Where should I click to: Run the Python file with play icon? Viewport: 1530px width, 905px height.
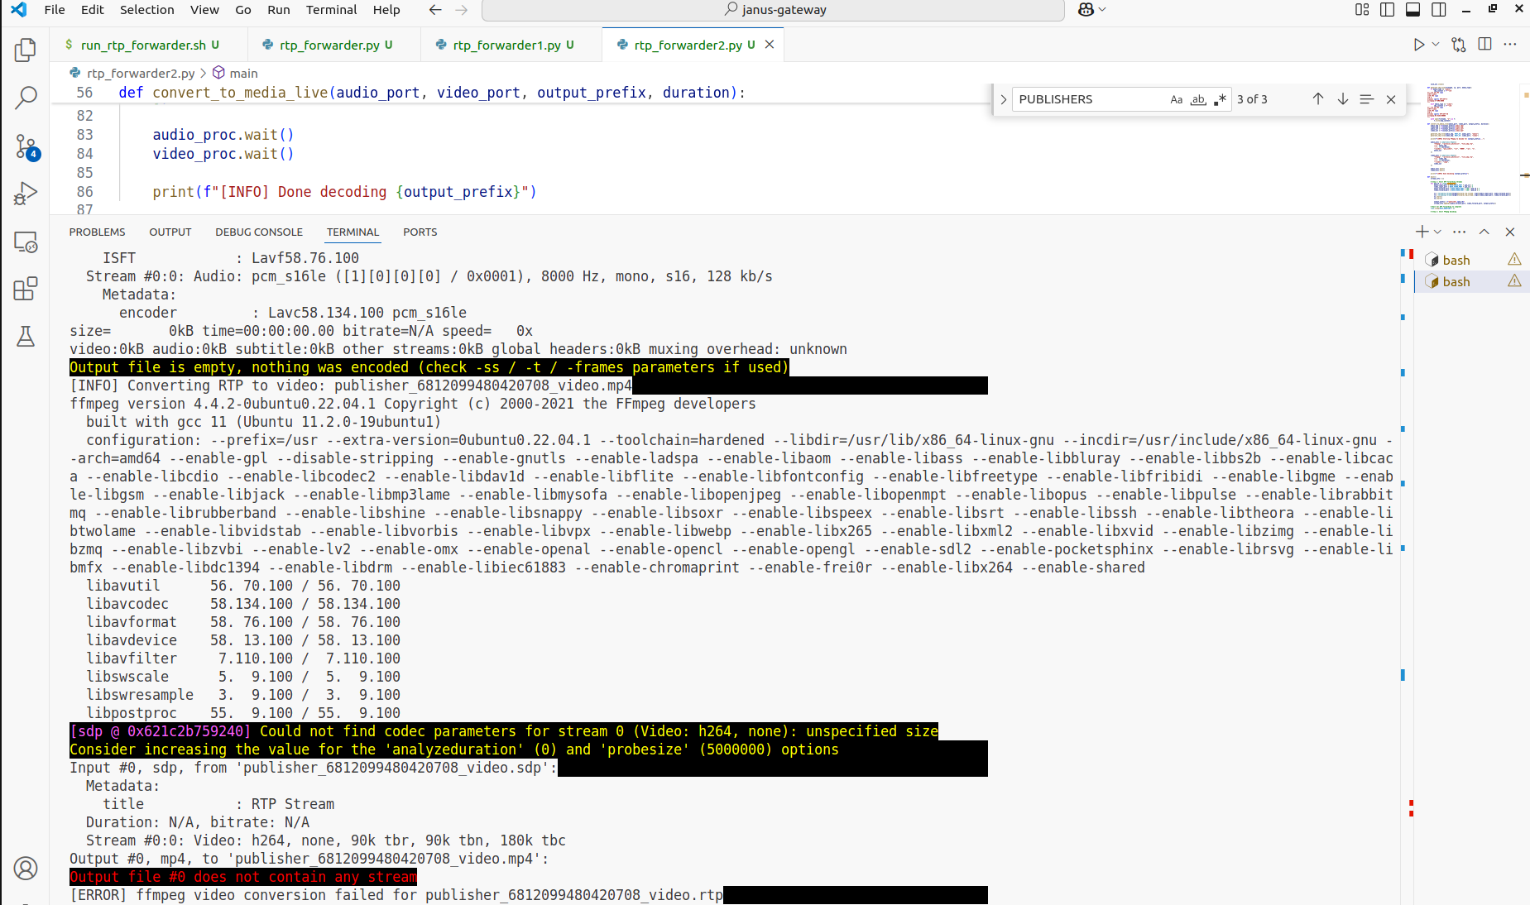tap(1418, 45)
